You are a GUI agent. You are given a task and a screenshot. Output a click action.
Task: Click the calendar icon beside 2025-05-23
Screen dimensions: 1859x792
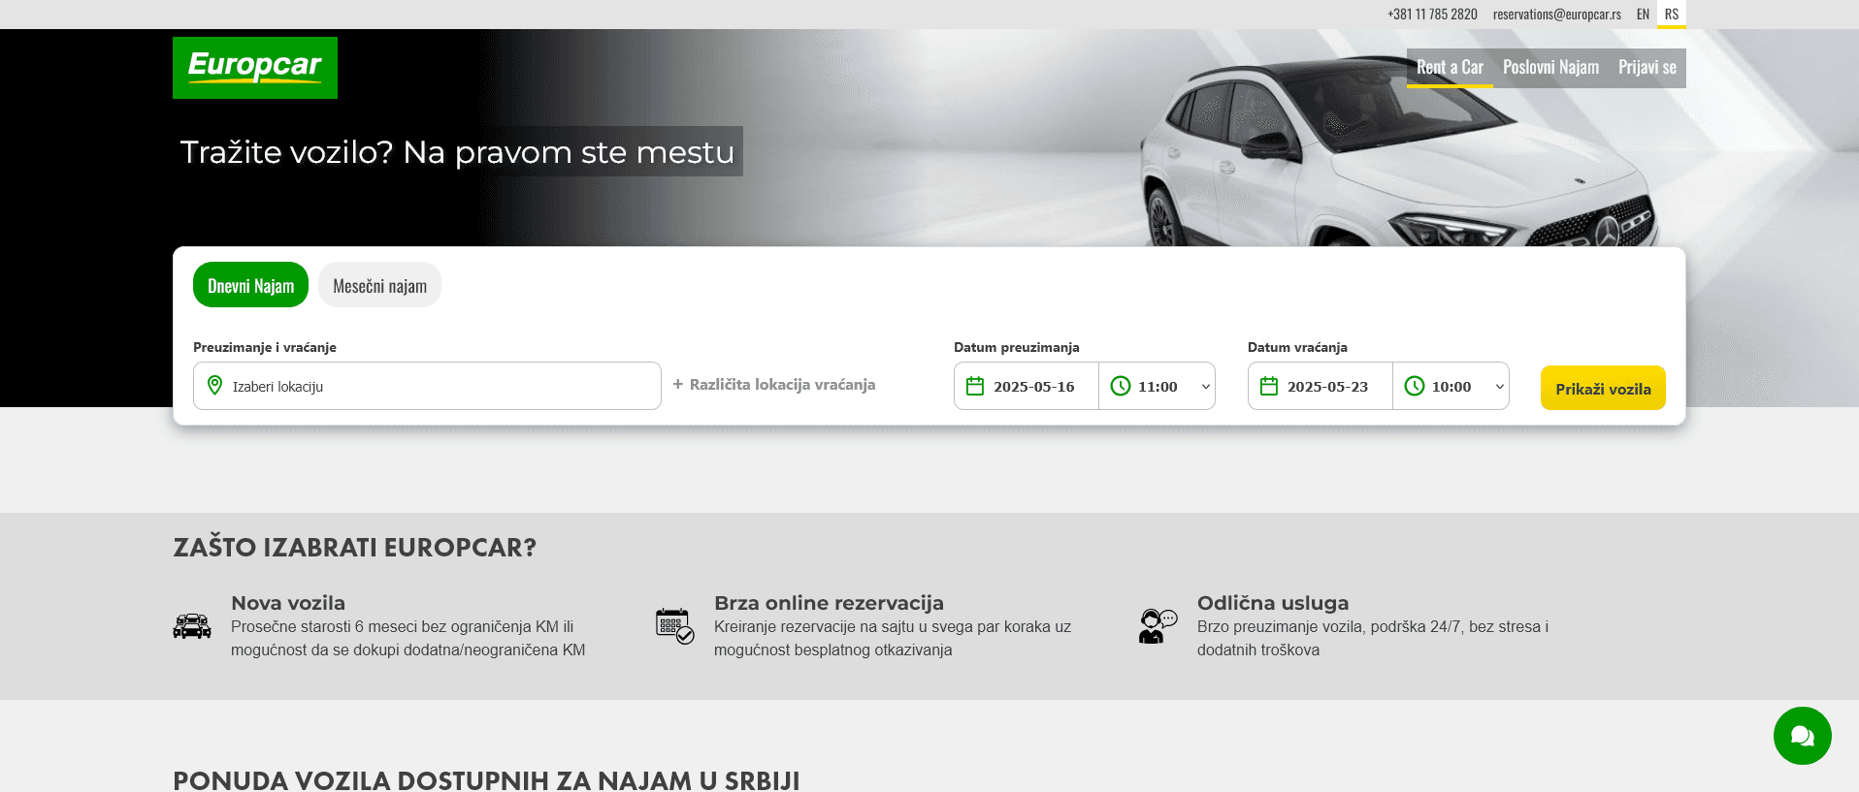1269,386
